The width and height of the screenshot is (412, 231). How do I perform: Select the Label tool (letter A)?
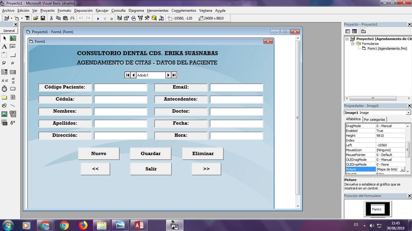pyautogui.click(x=4, y=47)
